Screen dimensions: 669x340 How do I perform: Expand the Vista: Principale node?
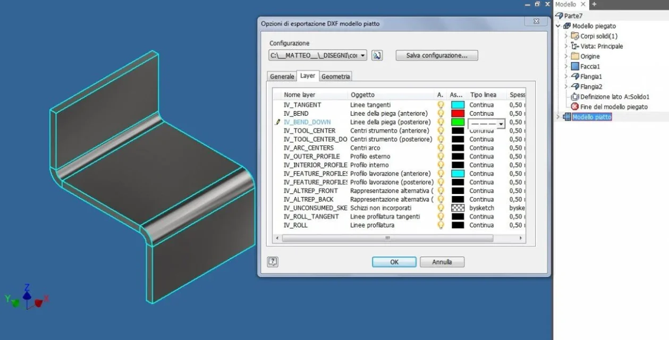566,46
